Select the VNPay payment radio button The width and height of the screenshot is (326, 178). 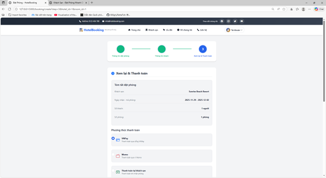[x=113, y=138]
